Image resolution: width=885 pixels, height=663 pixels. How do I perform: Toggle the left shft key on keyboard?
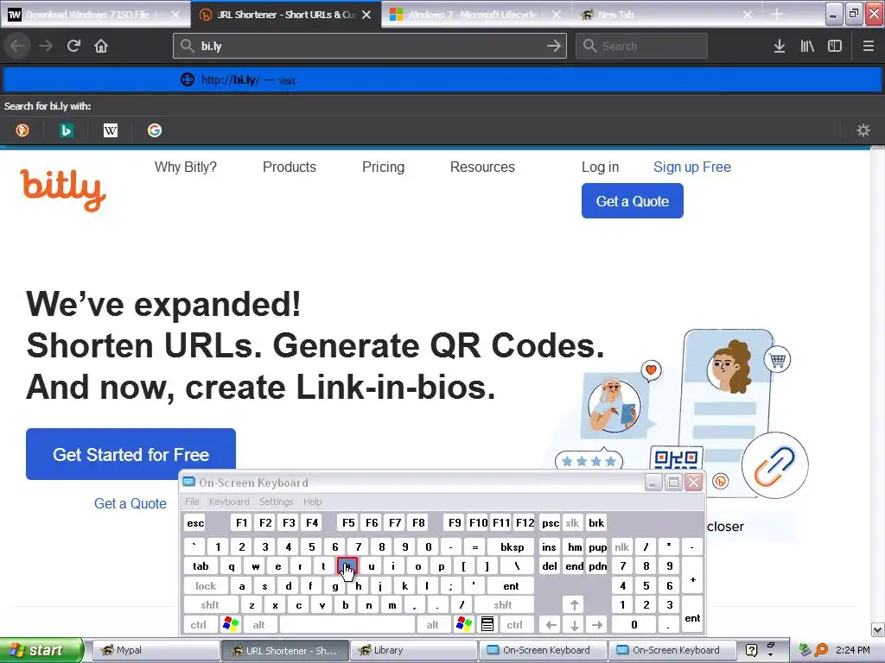[x=210, y=605]
